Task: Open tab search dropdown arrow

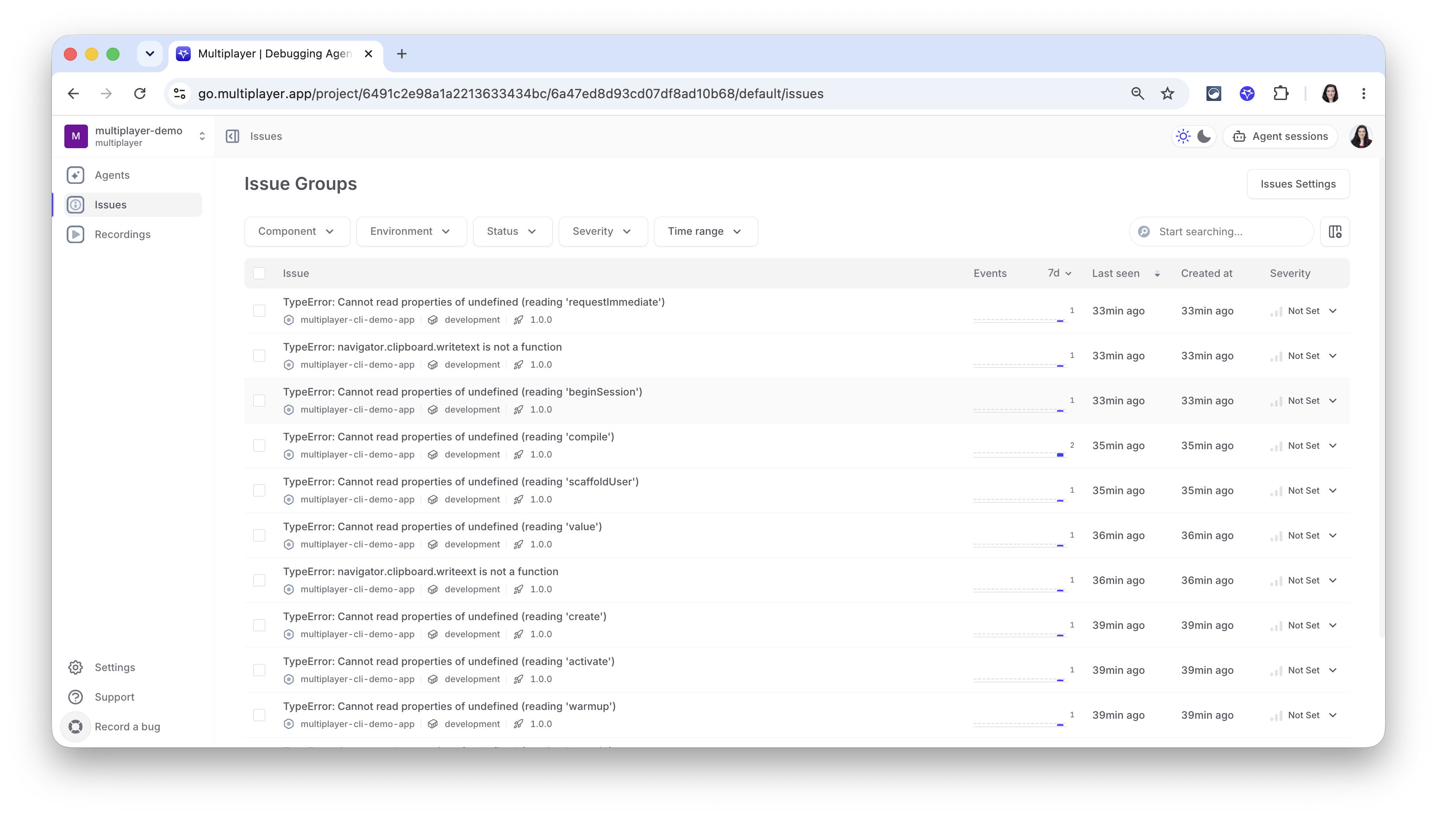Action: pyautogui.click(x=150, y=54)
